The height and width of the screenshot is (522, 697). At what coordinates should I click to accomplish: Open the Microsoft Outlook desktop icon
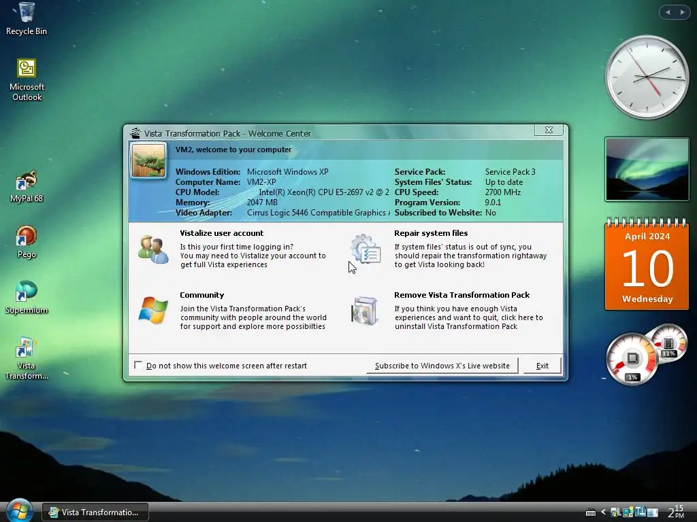pos(27,80)
